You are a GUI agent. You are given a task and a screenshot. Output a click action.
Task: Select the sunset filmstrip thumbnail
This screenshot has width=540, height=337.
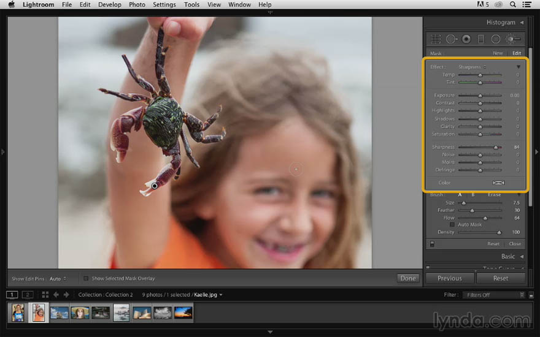[183, 313]
